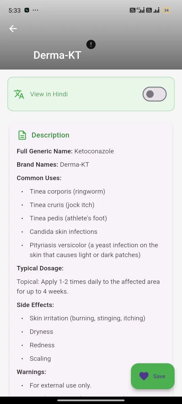This screenshot has height=404, width=182.
Task: Tap the Full Generic Name Ketoconazole line
Action: (65, 151)
